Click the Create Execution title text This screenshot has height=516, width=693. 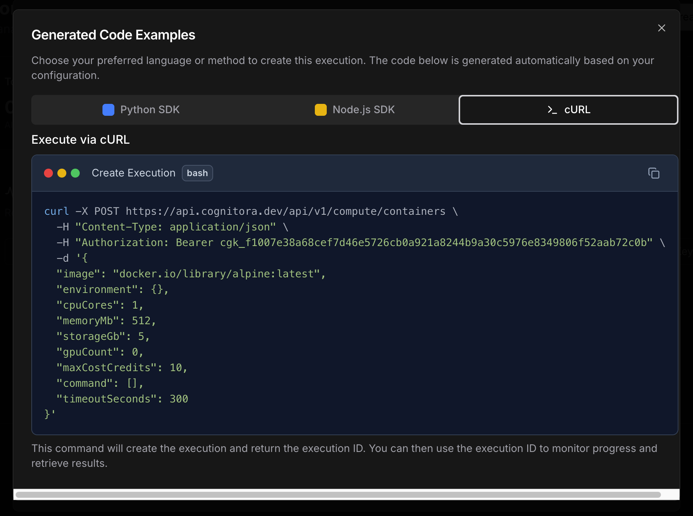[x=133, y=173]
